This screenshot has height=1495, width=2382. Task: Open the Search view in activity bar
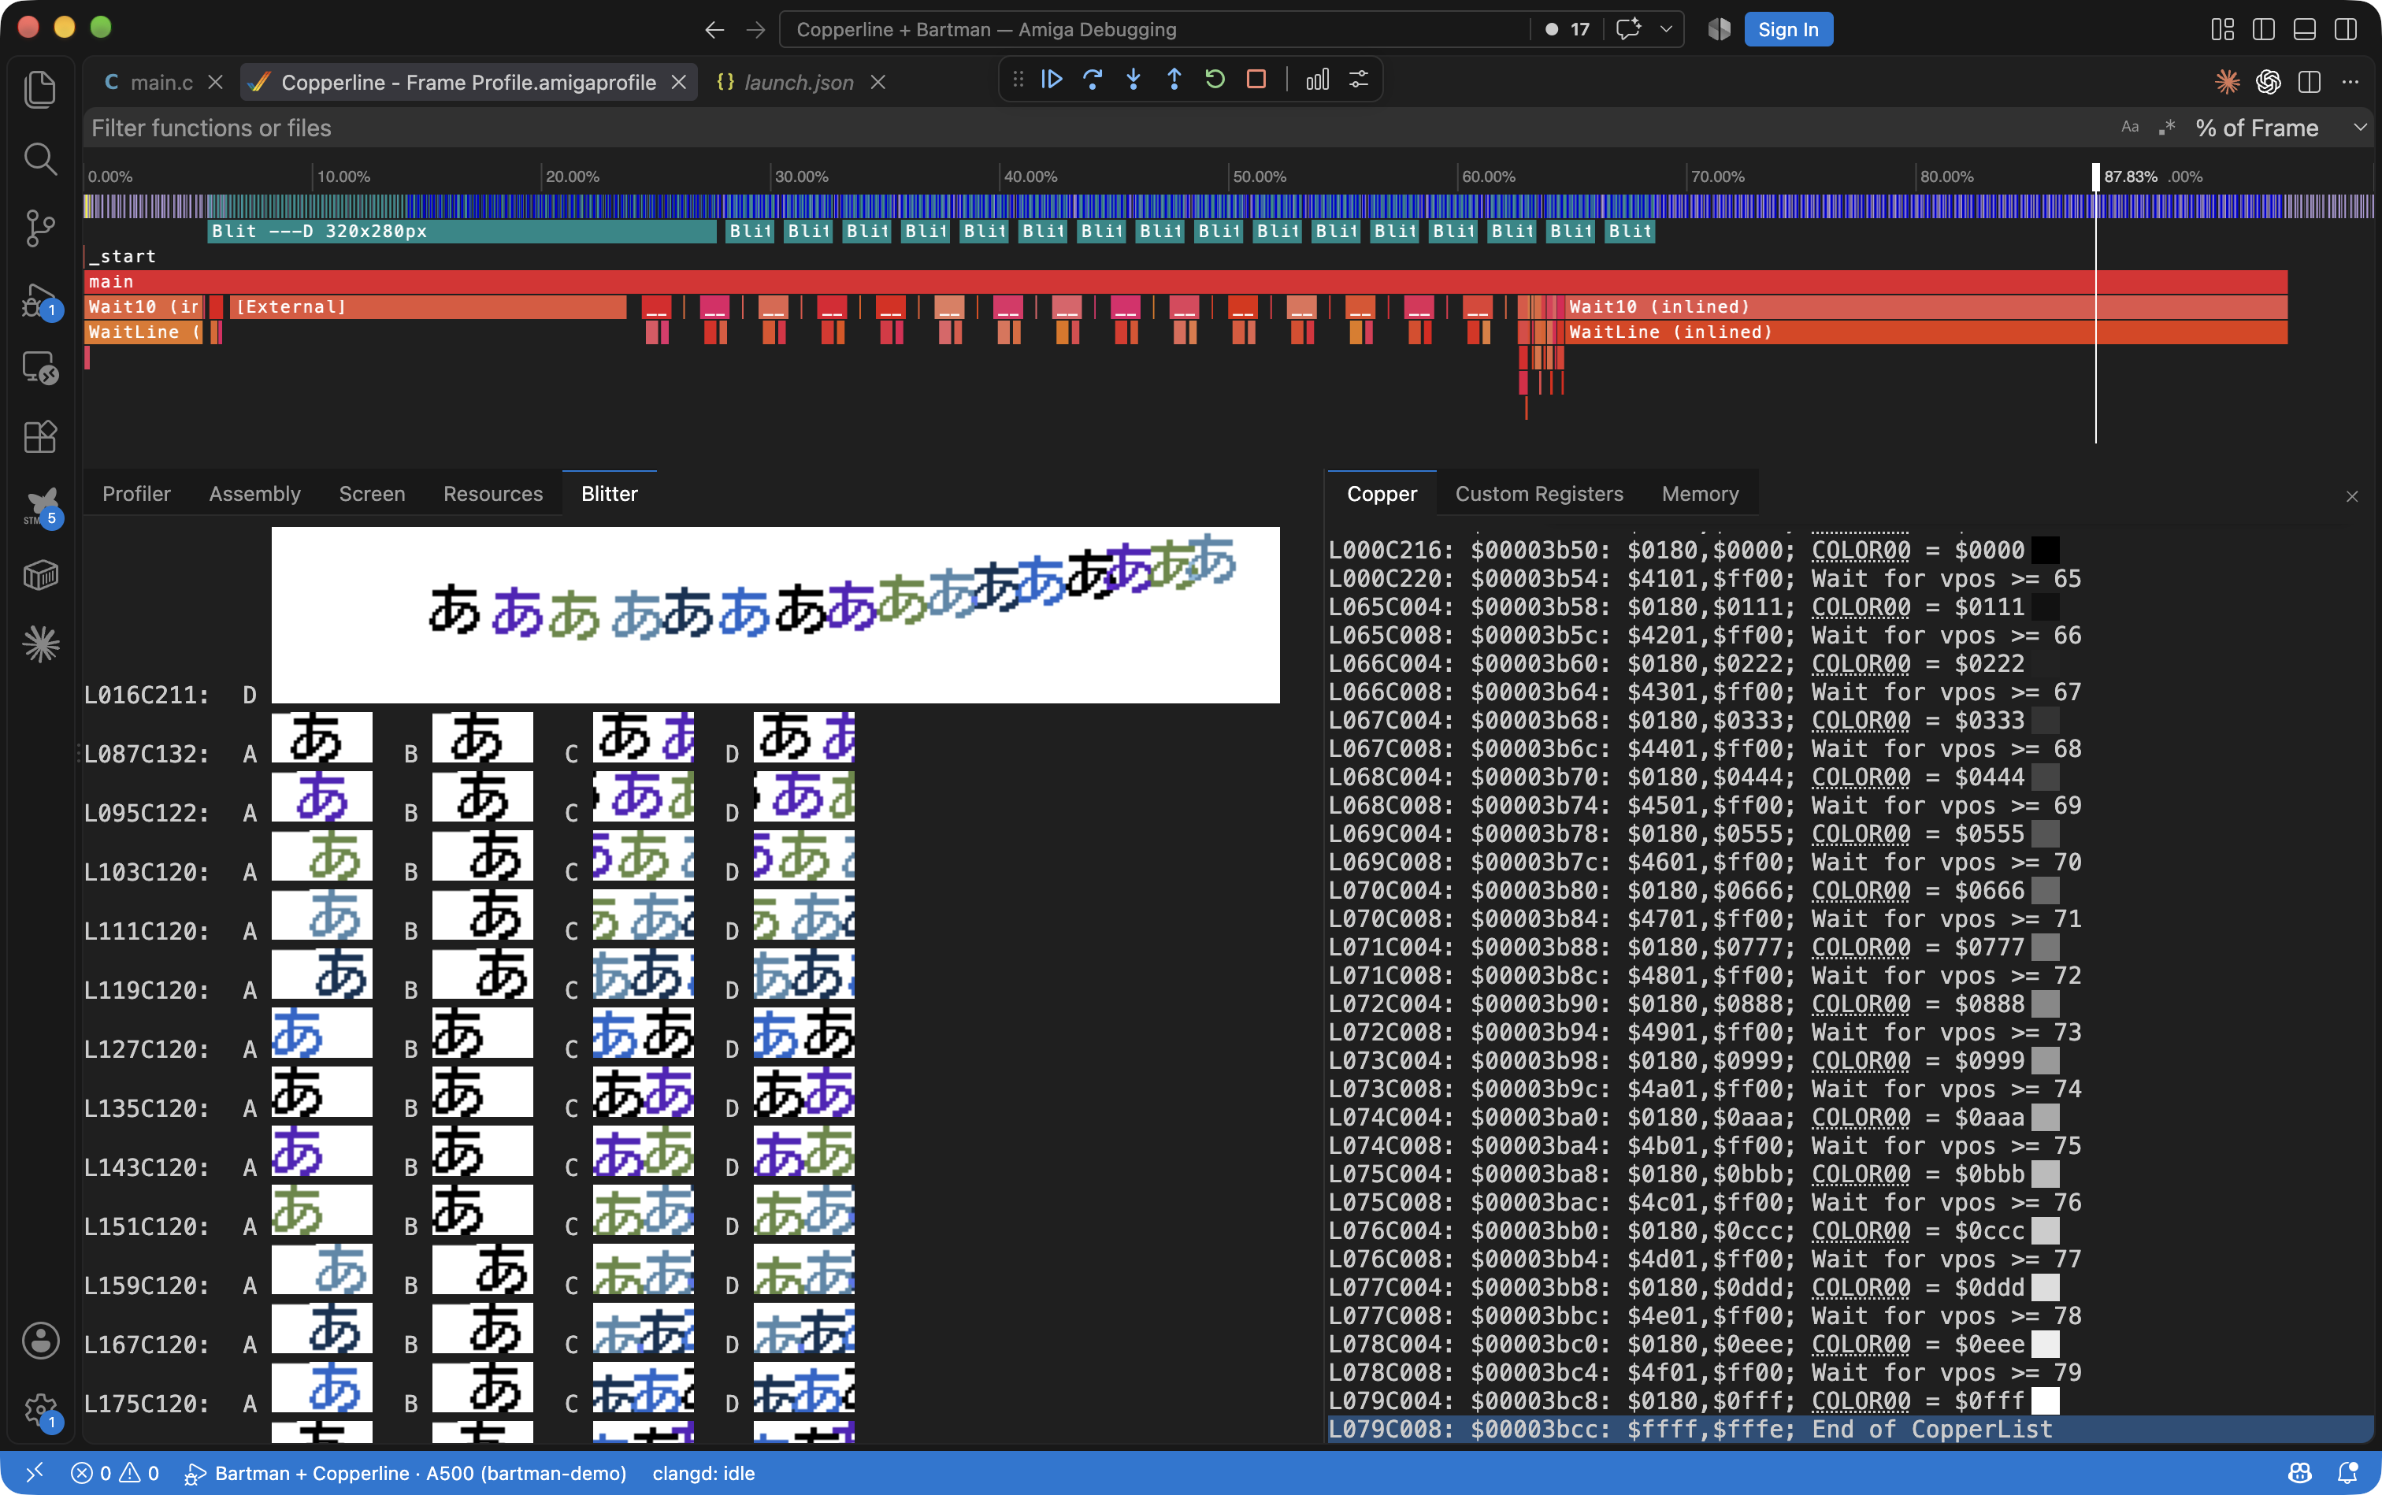39,158
